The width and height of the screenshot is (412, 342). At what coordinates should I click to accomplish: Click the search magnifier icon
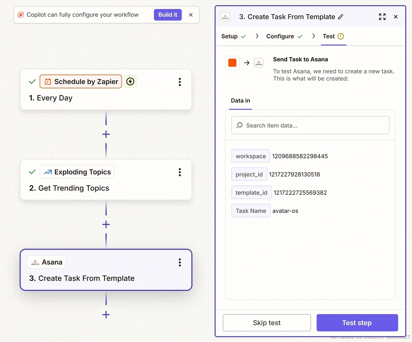240,125
